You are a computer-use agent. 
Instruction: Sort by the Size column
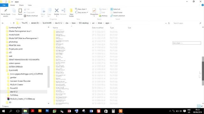point(129,28)
